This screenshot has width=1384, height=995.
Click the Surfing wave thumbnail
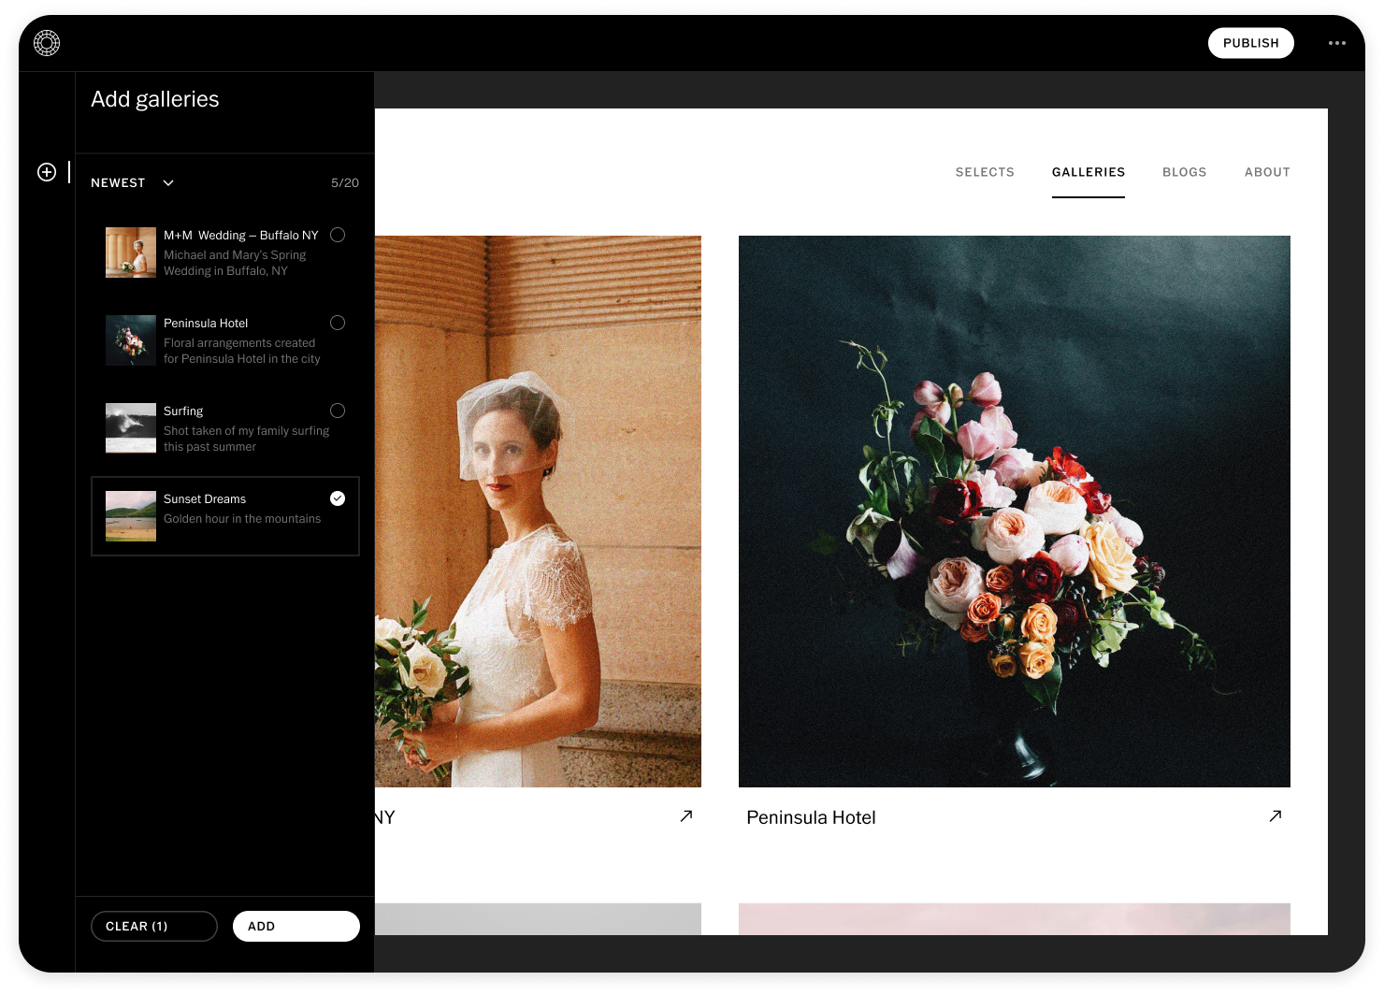(131, 428)
